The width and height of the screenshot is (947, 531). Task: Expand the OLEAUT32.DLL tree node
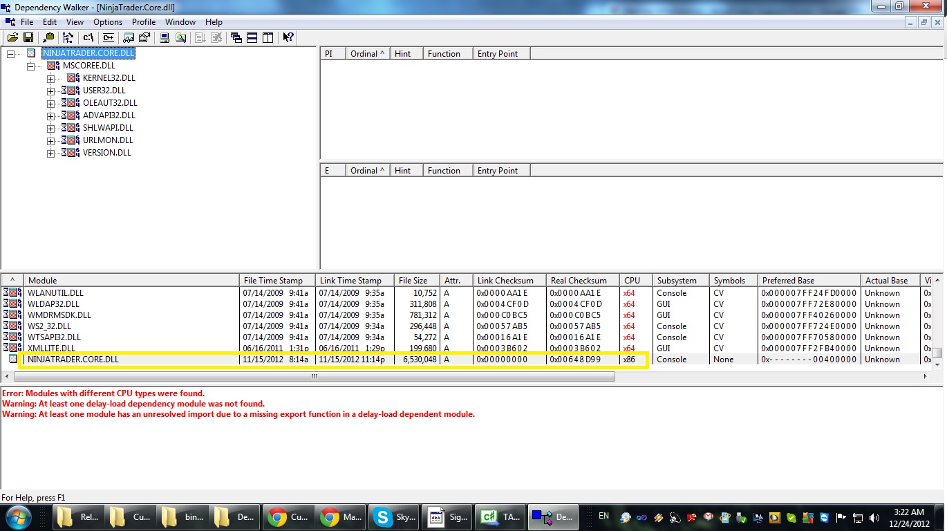point(50,103)
